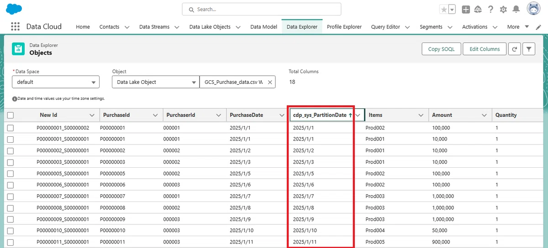
Task: Click the Edit Columns button
Action: click(x=485, y=49)
